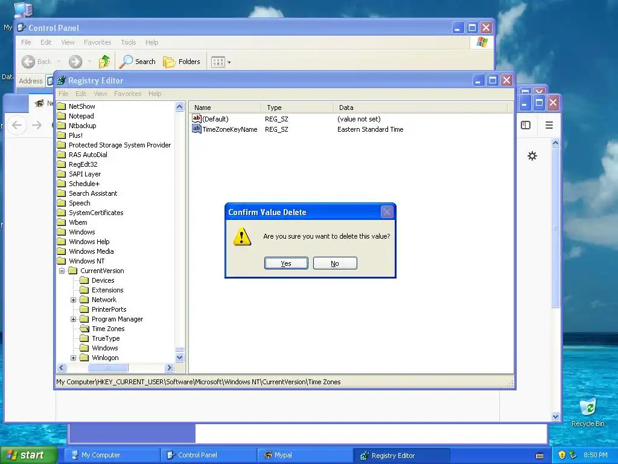Confirm deletion with the Yes button
The height and width of the screenshot is (464, 618).
pos(286,263)
